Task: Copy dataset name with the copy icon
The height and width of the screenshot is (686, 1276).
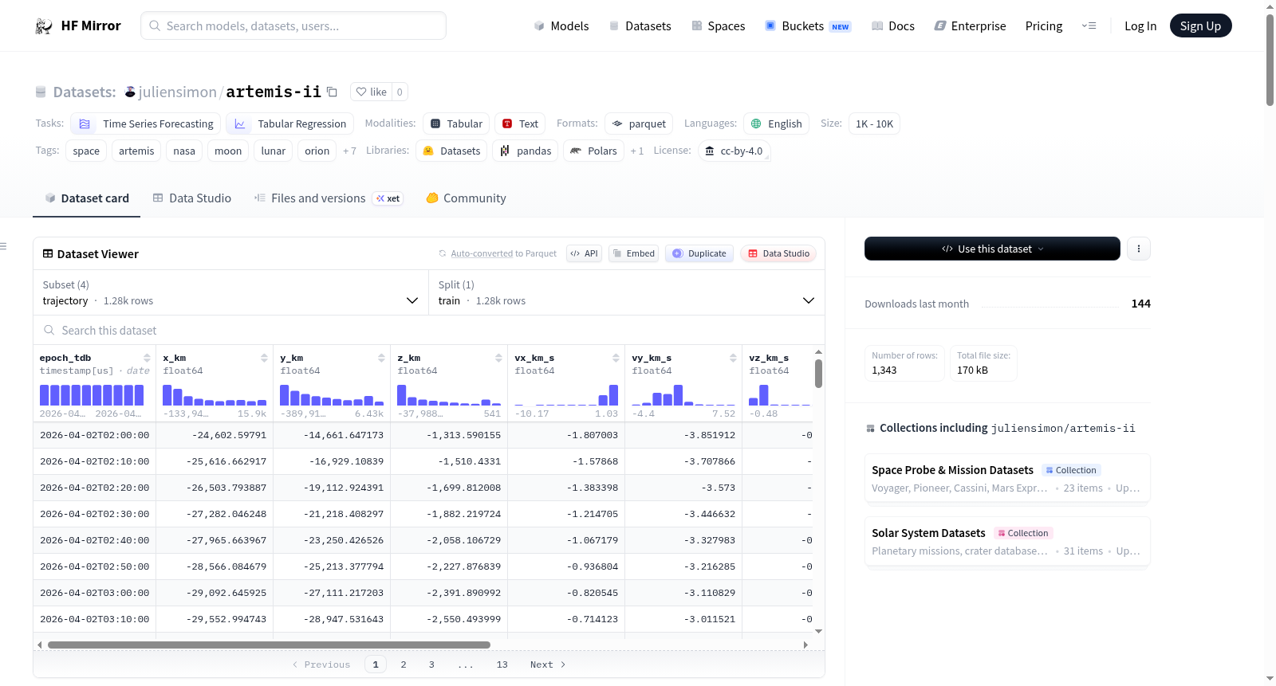Action: pyautogui.click(x=332, y=92)
